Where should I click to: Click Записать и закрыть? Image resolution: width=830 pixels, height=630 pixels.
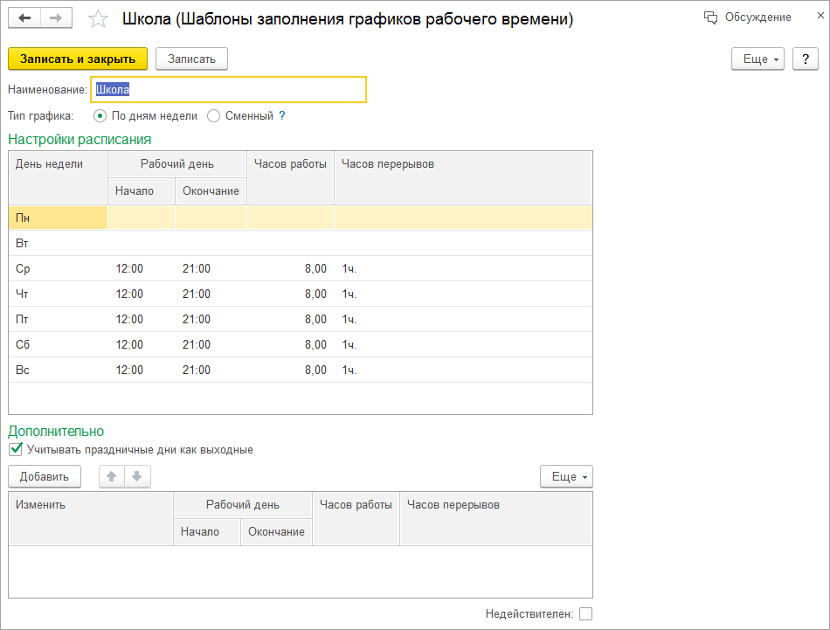(x=78, y=59)
